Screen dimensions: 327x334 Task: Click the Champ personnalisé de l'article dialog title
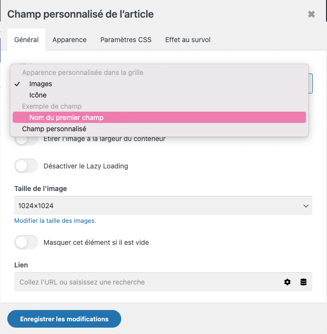pyautogui.click(x=81, y=14)
